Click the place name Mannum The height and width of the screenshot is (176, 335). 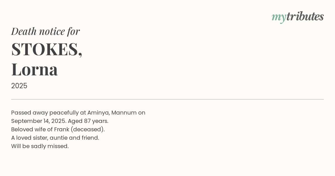coord(124,113)
